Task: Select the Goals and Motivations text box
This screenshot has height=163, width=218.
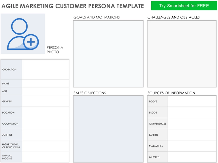Action: click(x=108, y=54)
